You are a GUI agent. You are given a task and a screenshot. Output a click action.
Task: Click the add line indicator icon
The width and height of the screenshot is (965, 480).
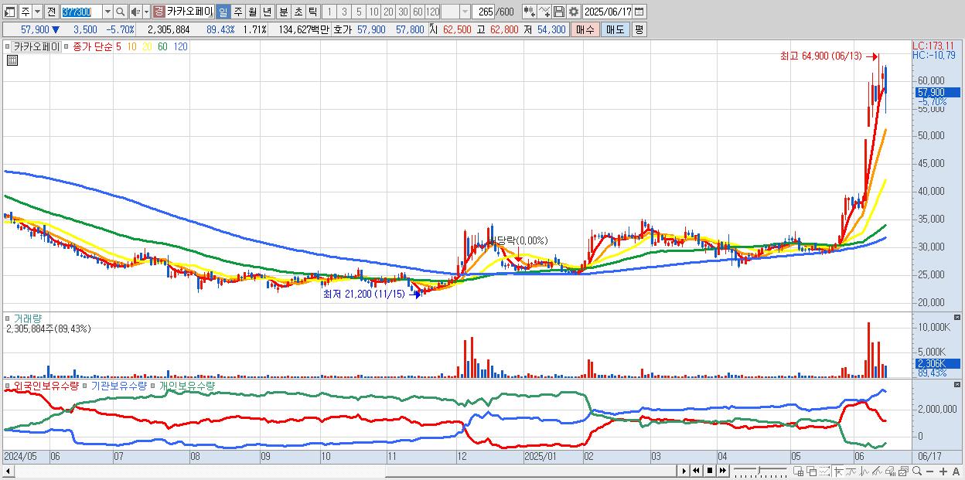(544, 12)
